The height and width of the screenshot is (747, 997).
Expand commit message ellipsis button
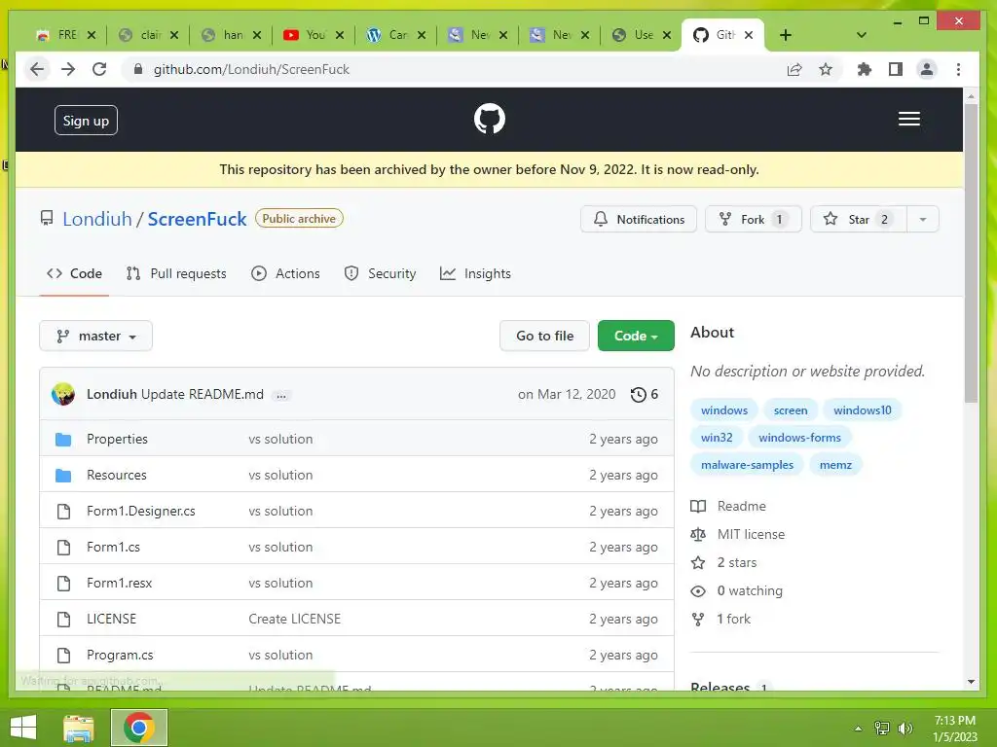coord(281,395)
